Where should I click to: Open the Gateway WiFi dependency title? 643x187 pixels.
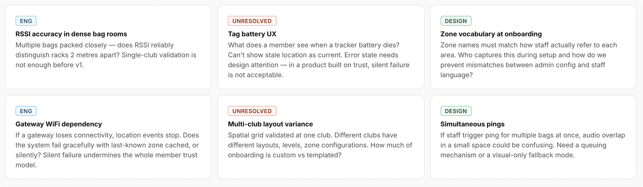59,124
